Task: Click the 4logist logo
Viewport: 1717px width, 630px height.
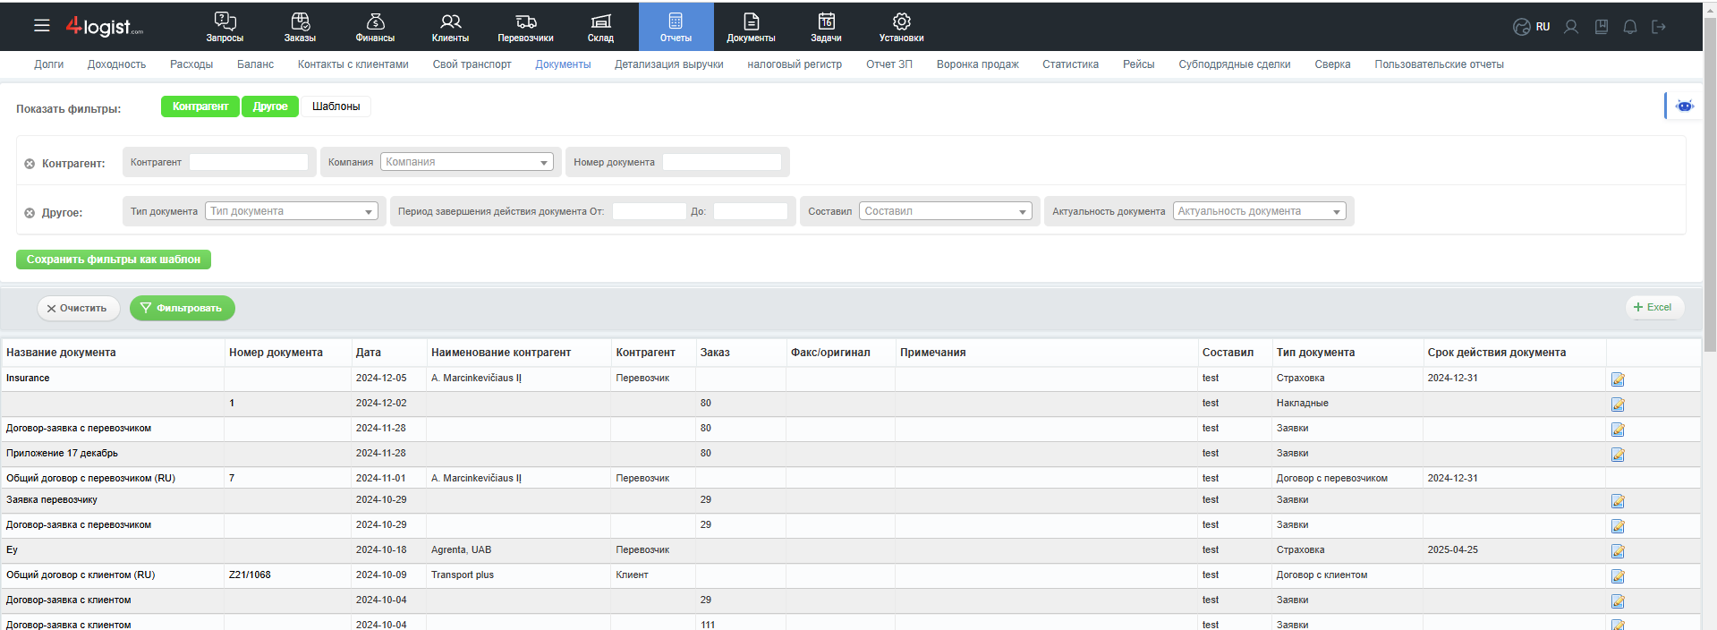Action: pyautogui.click(x=104, y=27)
